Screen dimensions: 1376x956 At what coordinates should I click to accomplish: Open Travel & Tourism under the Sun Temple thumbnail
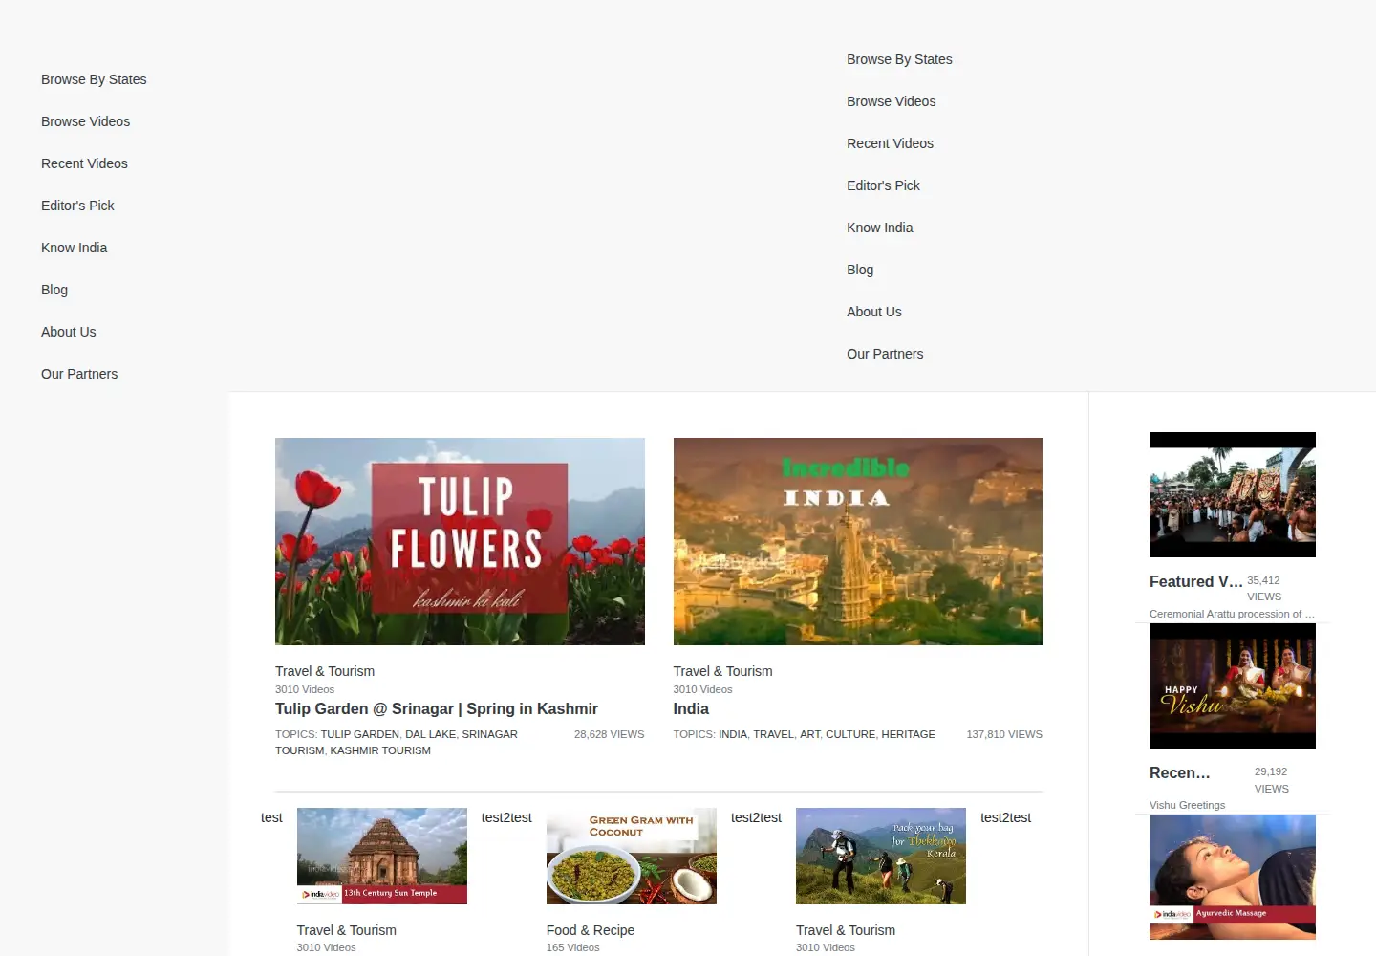tap(346, 930)
